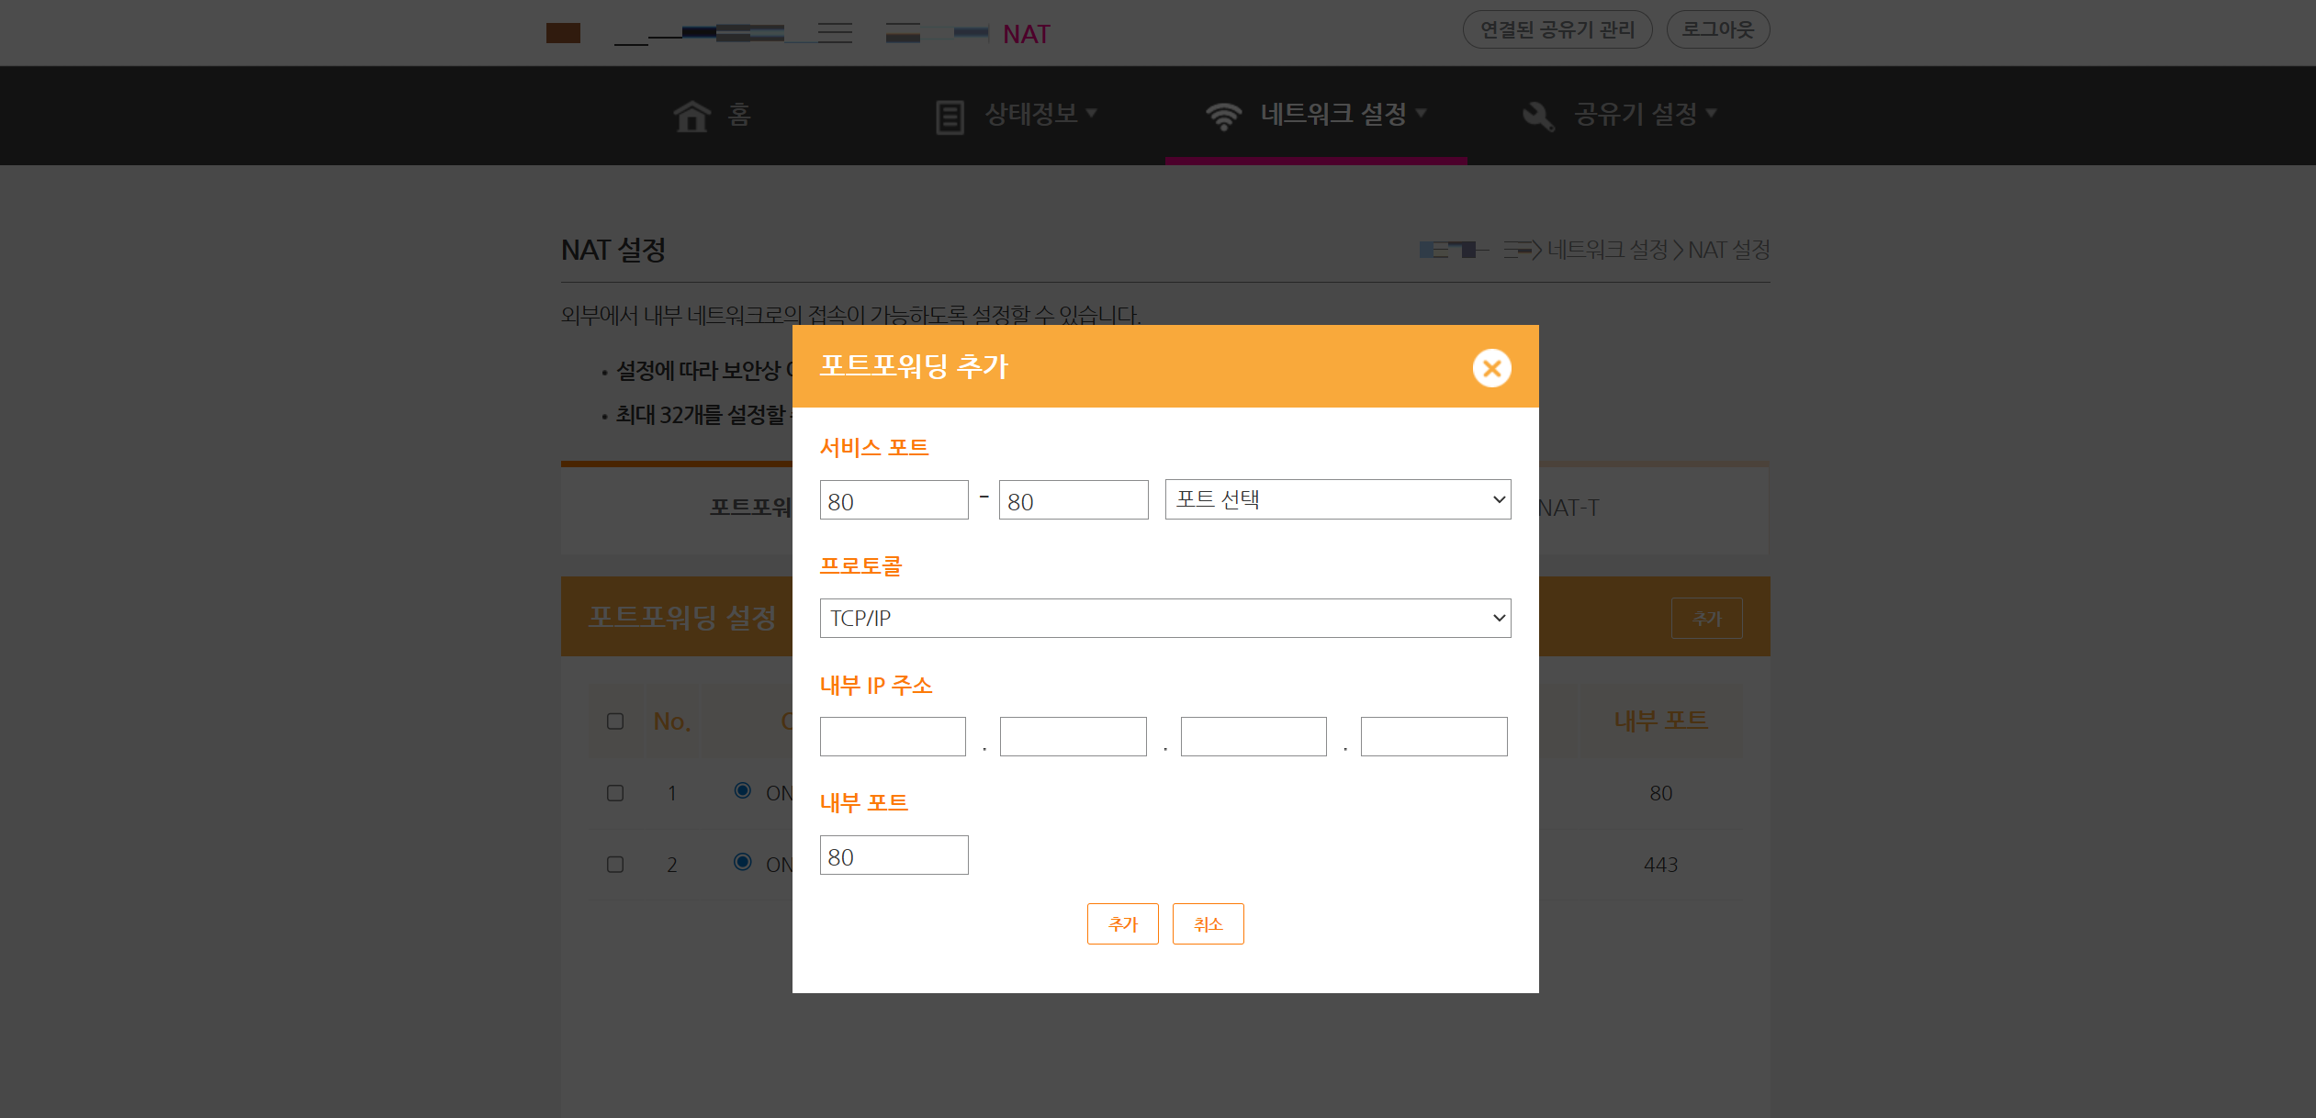Open the 네트워크 설정 menu
Screen dimensions: 2316x1118
(1332, 114)
